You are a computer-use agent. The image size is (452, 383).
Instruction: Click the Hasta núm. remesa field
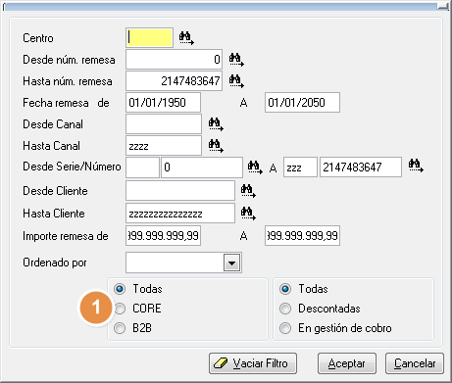pos(175,81)
